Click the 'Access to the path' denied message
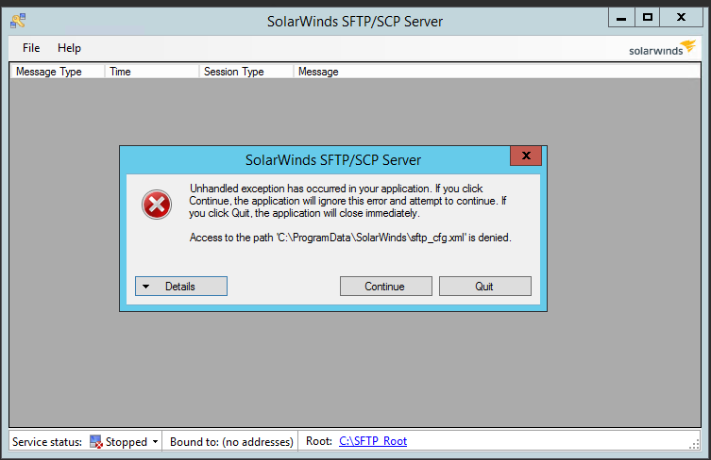The image size is (711, 460). click(x=350, y=238)
